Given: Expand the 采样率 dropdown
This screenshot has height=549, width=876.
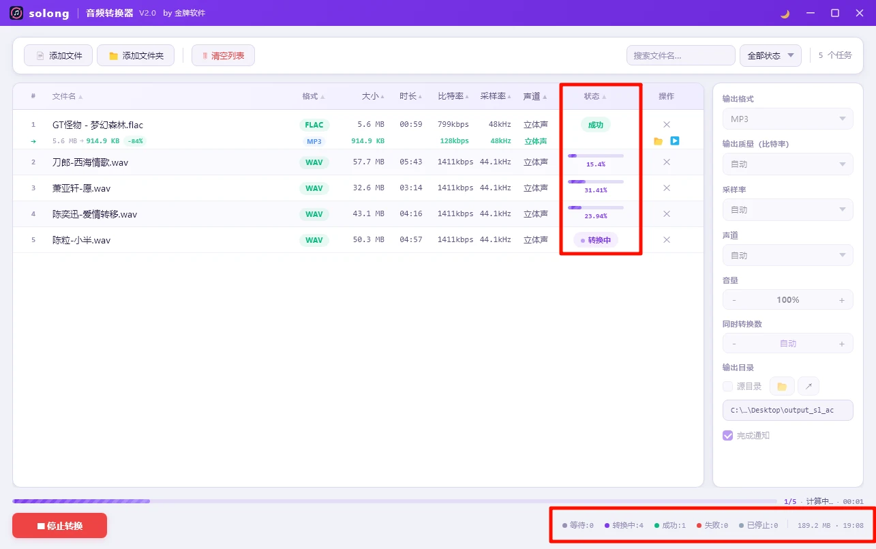Looking at the screenshot, I should 787,210.
